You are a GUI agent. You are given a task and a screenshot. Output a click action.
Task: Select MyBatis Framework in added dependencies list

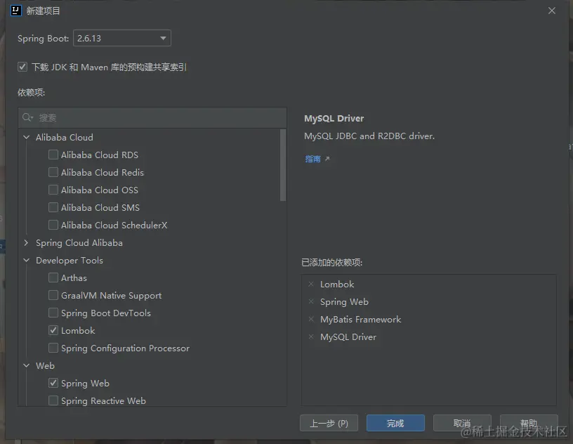(x=361, y=319)
